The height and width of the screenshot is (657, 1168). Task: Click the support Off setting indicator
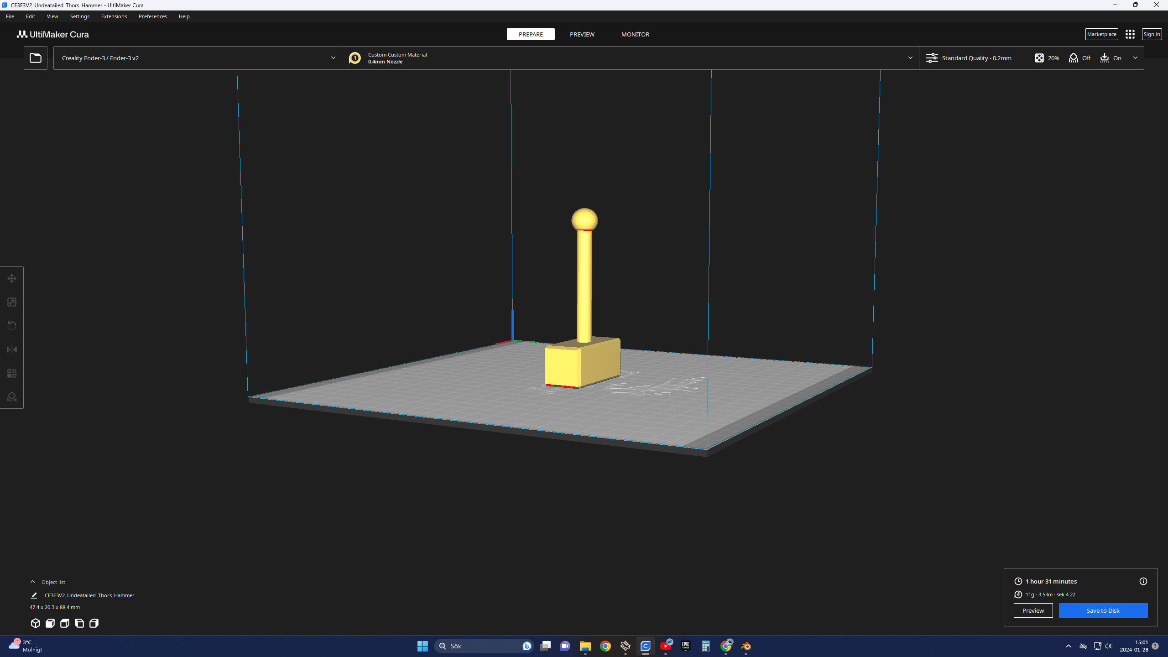[1079, 58]
